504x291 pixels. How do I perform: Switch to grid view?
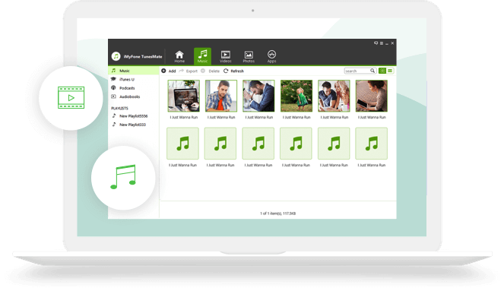pyautogui.click(x=382, y=71)
